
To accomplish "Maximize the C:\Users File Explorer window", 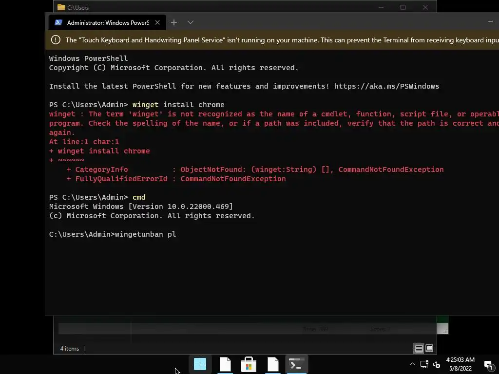I will [403, 7].
